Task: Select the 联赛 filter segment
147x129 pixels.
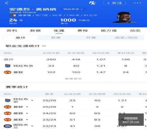Action: point(56,38)
